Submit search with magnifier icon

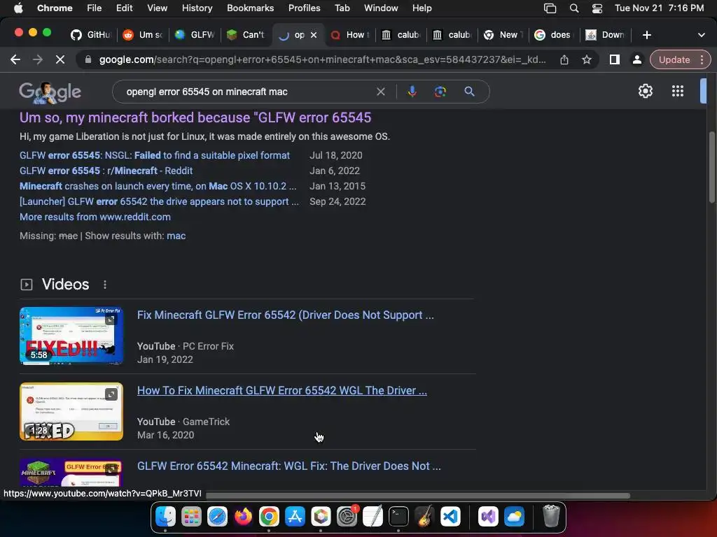pos(469,92)
